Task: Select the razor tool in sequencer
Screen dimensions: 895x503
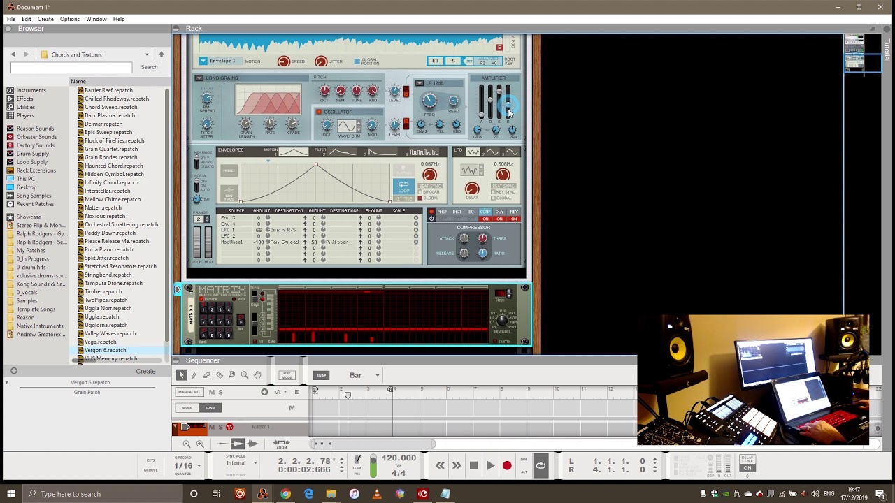Action: [x=220, y=375]
